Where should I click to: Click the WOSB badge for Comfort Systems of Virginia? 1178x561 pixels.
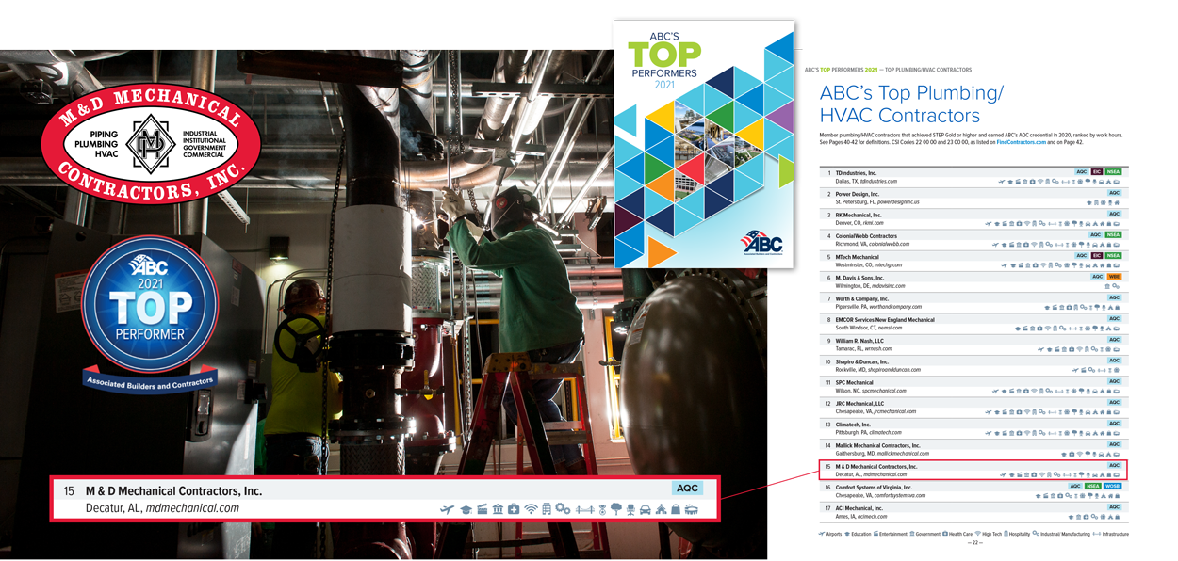1113,487
